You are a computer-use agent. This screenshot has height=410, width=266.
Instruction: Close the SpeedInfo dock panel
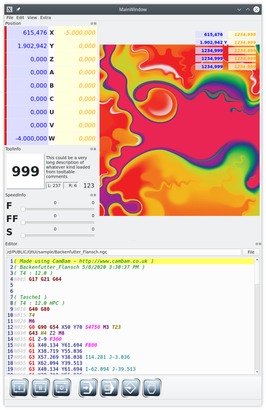(95, 195)
